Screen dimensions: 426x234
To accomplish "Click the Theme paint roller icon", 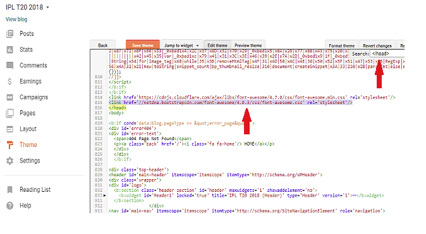I will [x=9, y=145].
